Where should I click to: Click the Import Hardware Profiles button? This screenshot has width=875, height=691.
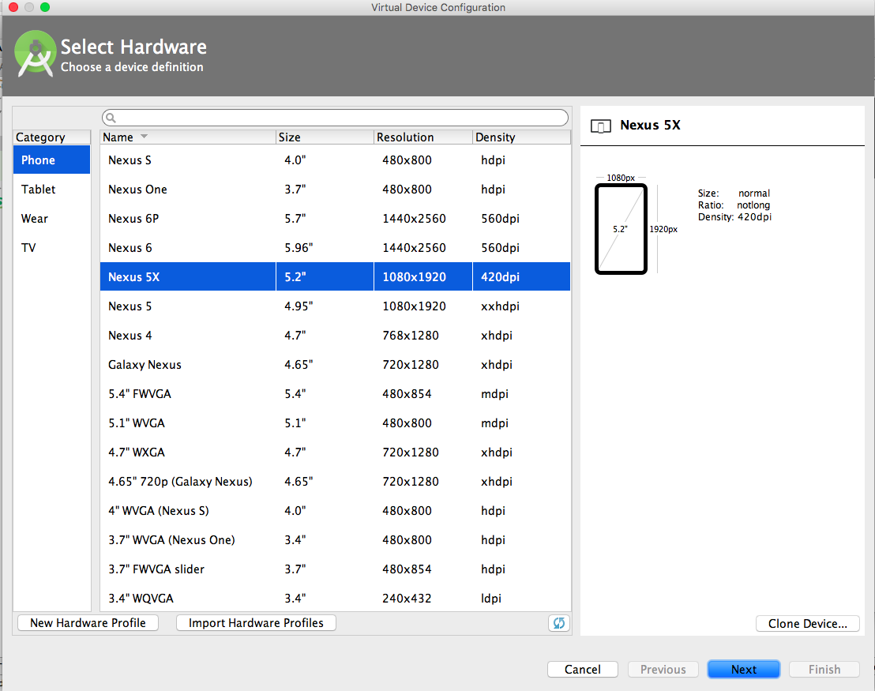pyautogui.click(x=255, y=622)
